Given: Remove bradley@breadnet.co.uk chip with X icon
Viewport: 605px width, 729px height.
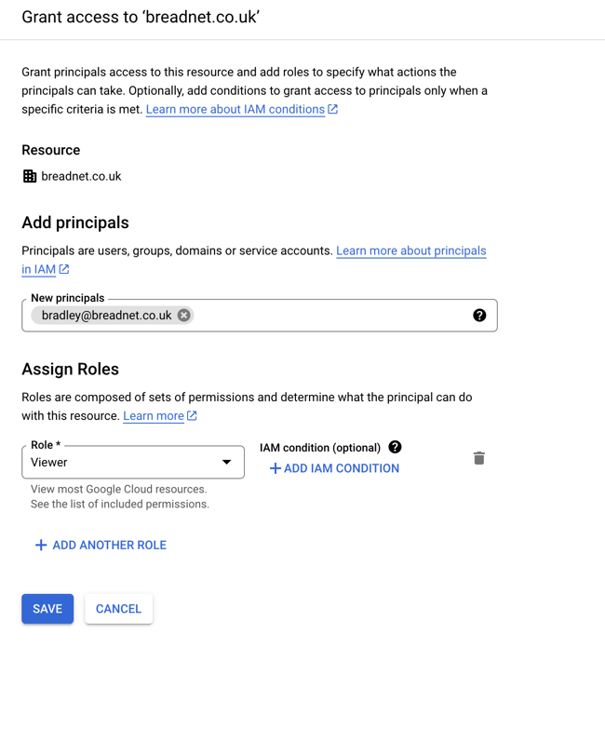Looking at the screenshot, I should coord(184,316).
